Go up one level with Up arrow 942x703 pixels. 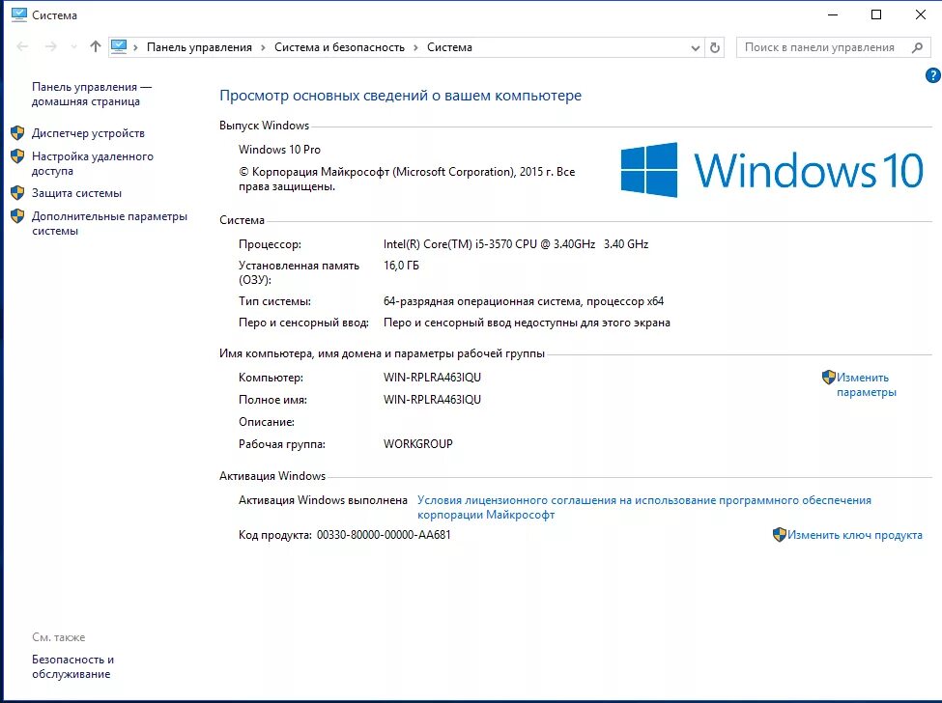(95, 46)
